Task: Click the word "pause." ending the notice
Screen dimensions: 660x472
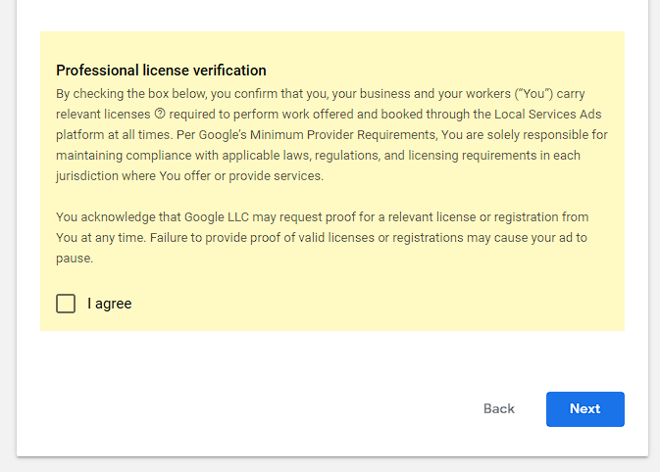Action: point(75,259)
